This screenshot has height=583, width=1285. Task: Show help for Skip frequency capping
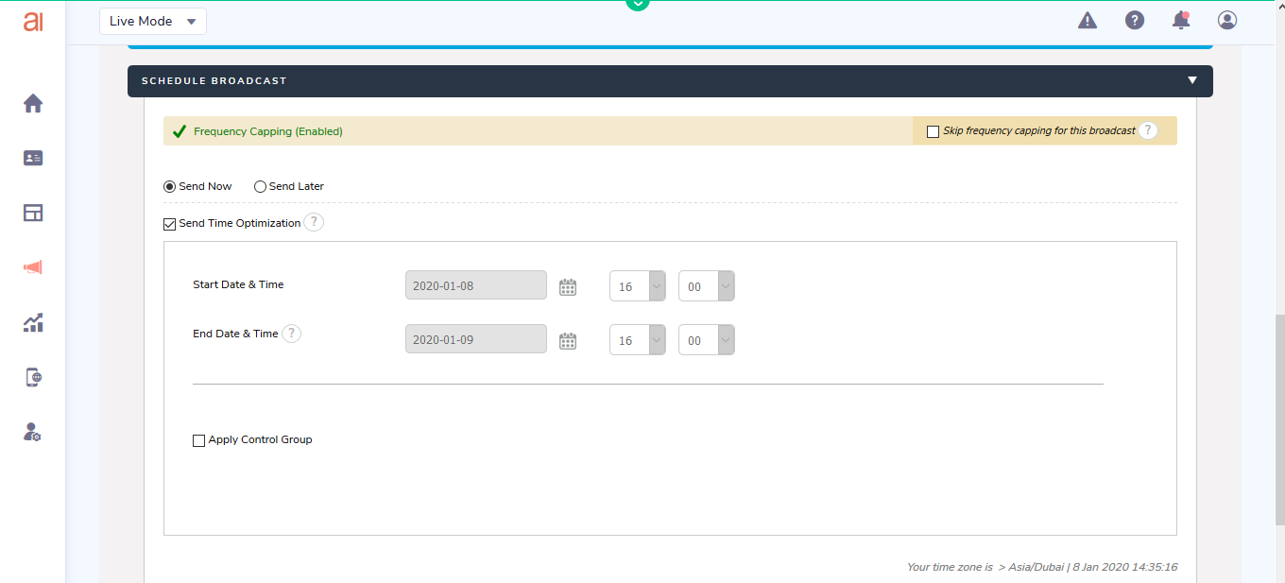pyautogui.click(x=1148, y=130)
